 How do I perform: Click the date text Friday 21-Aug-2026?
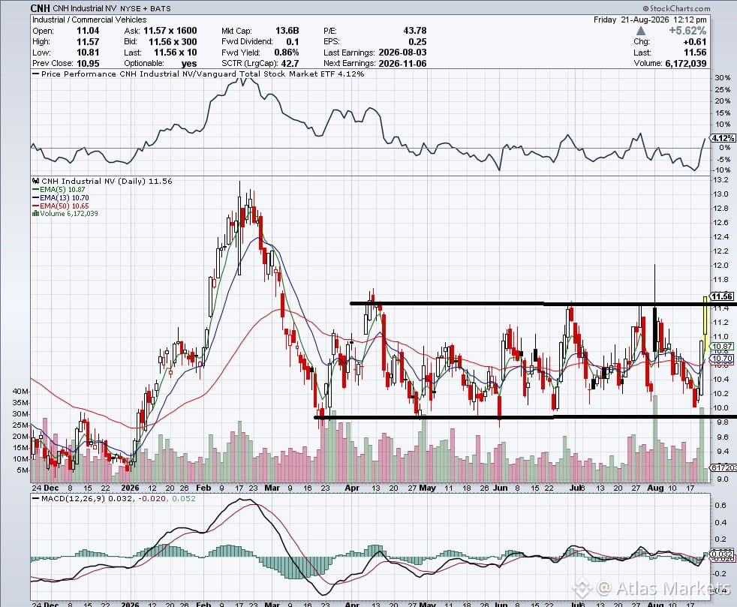630,20
